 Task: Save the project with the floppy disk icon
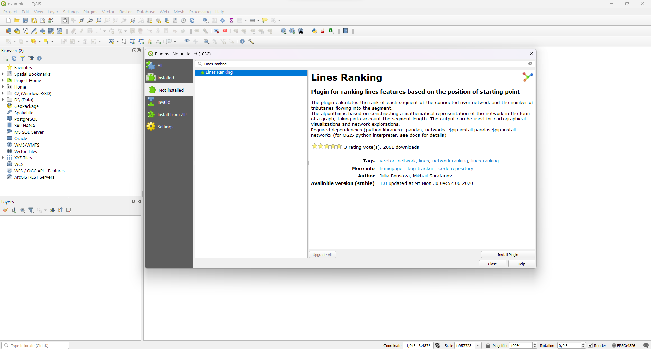25,20
